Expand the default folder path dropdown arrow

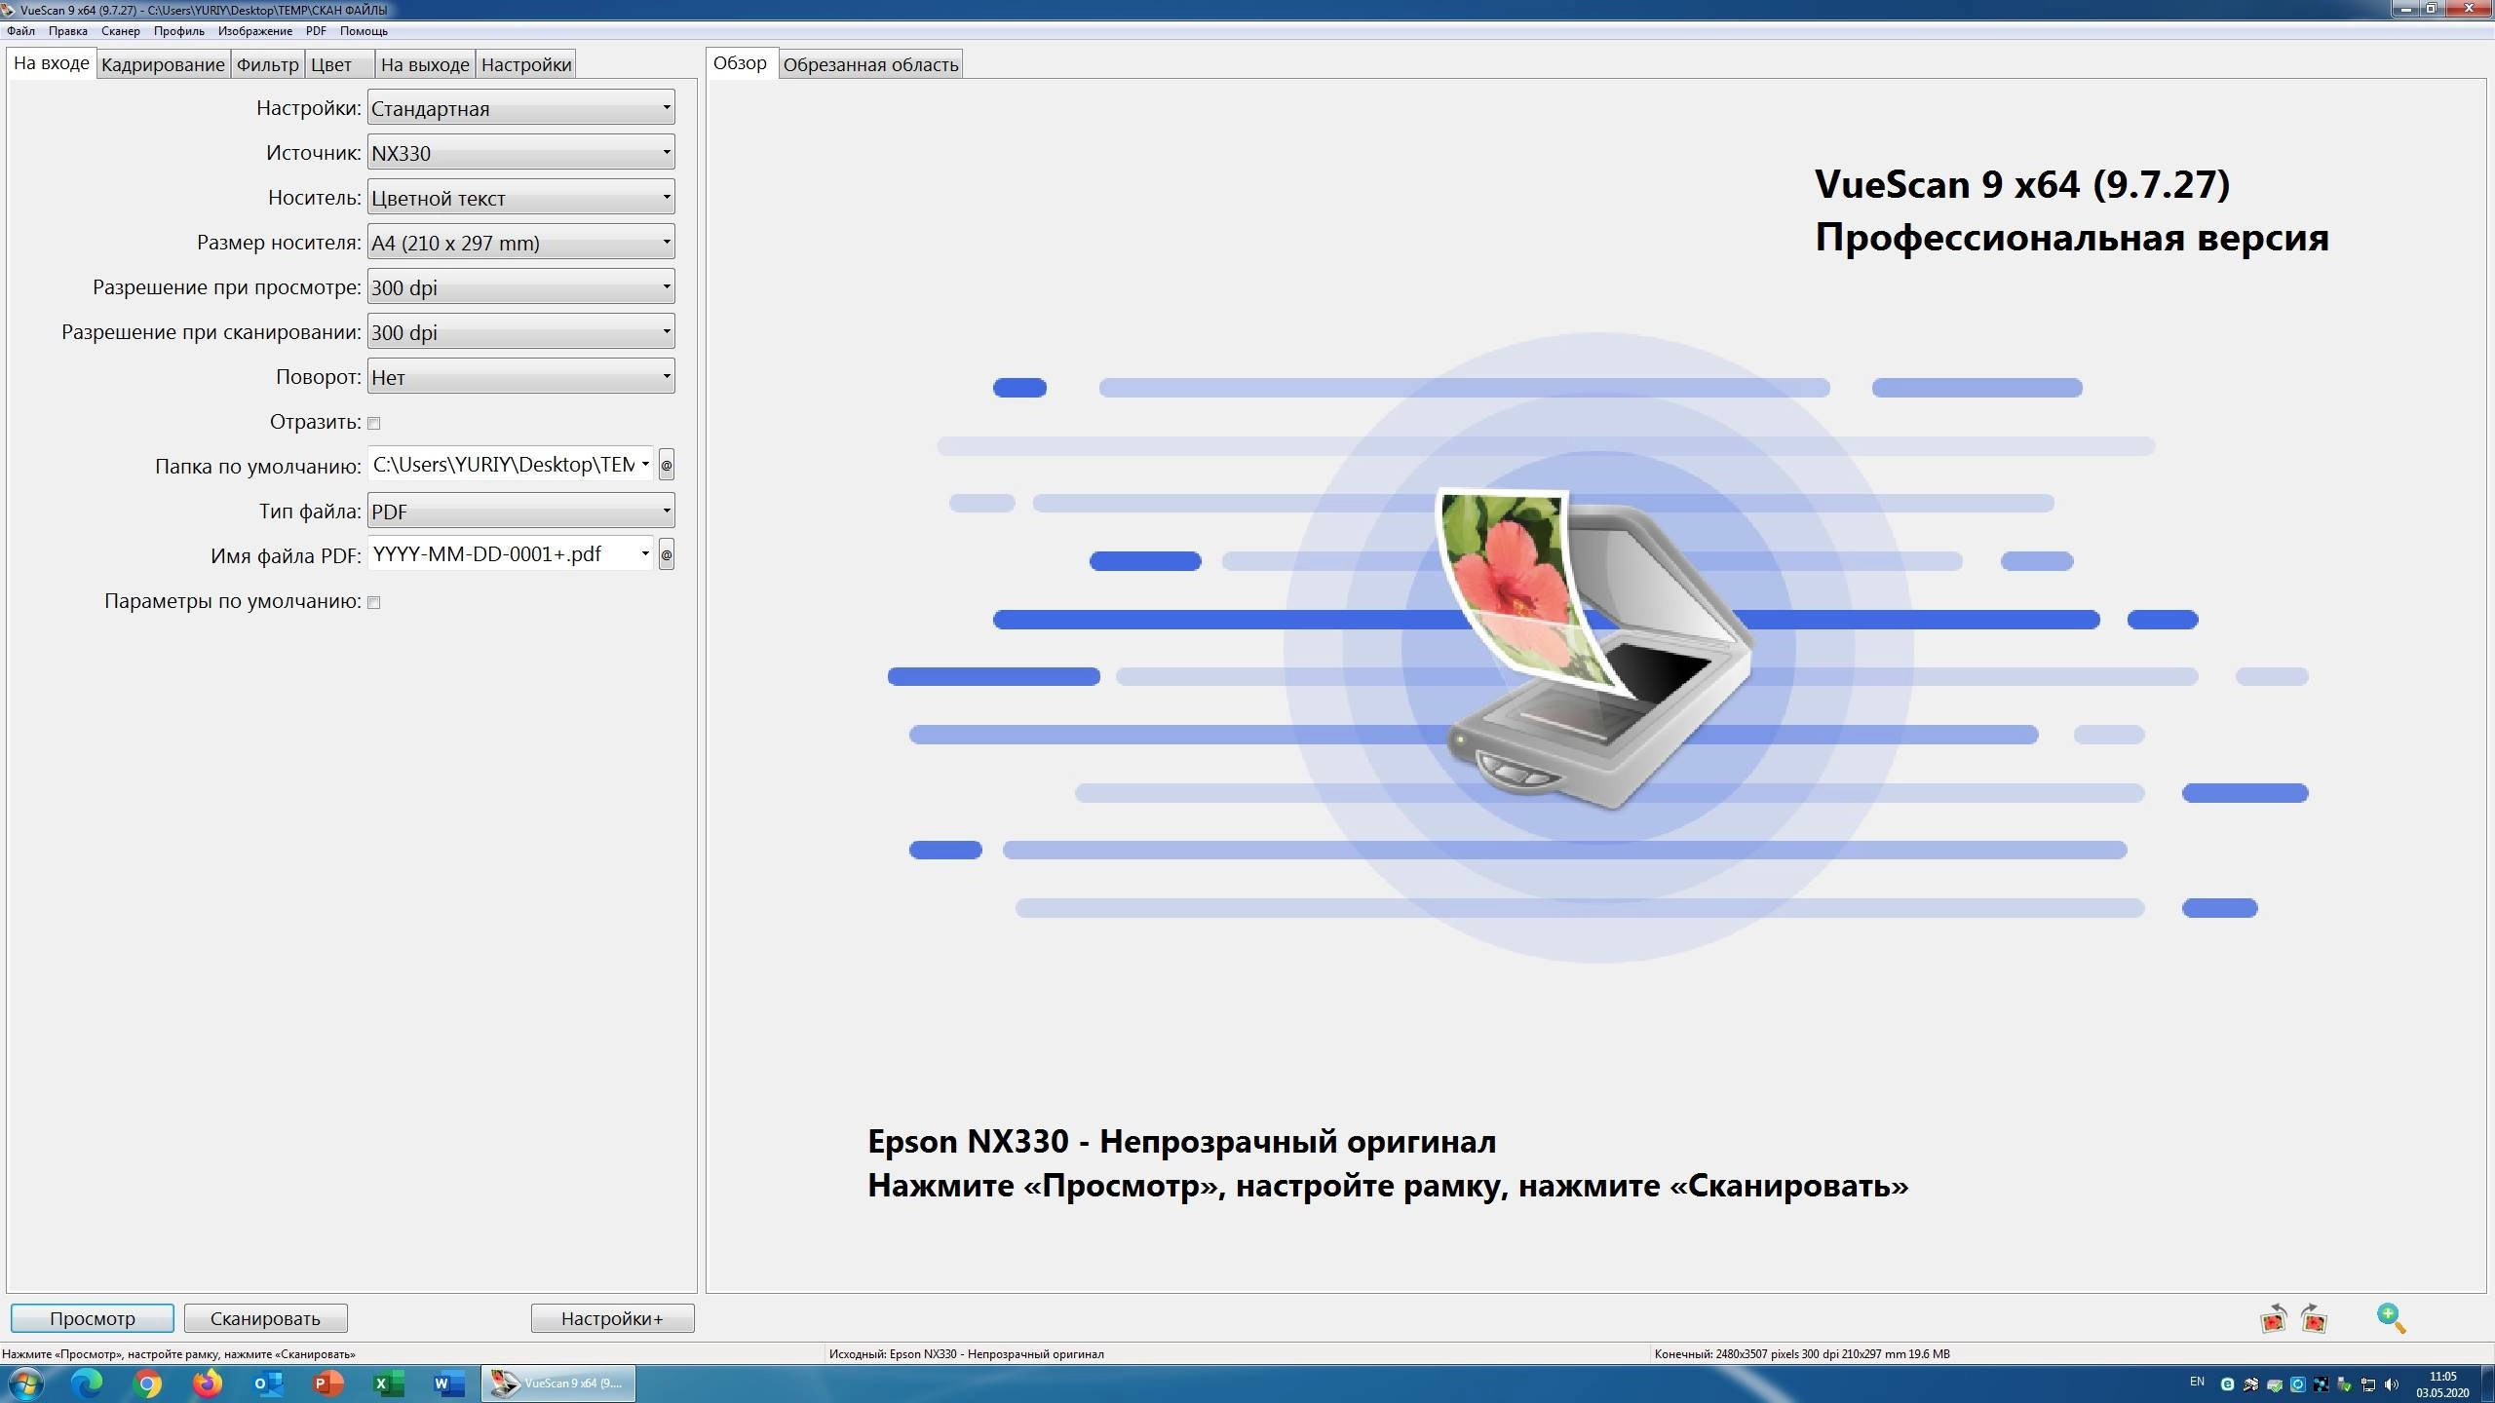645,464
